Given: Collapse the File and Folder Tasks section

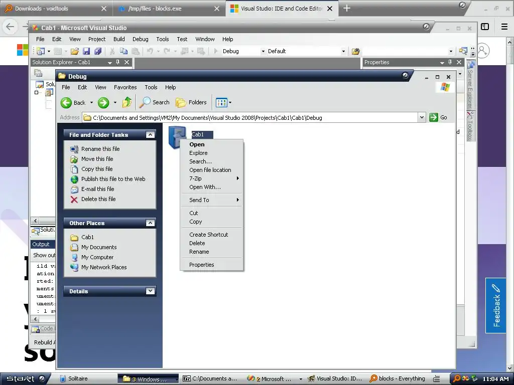Looking at the screenshot, I should (150, 135).
